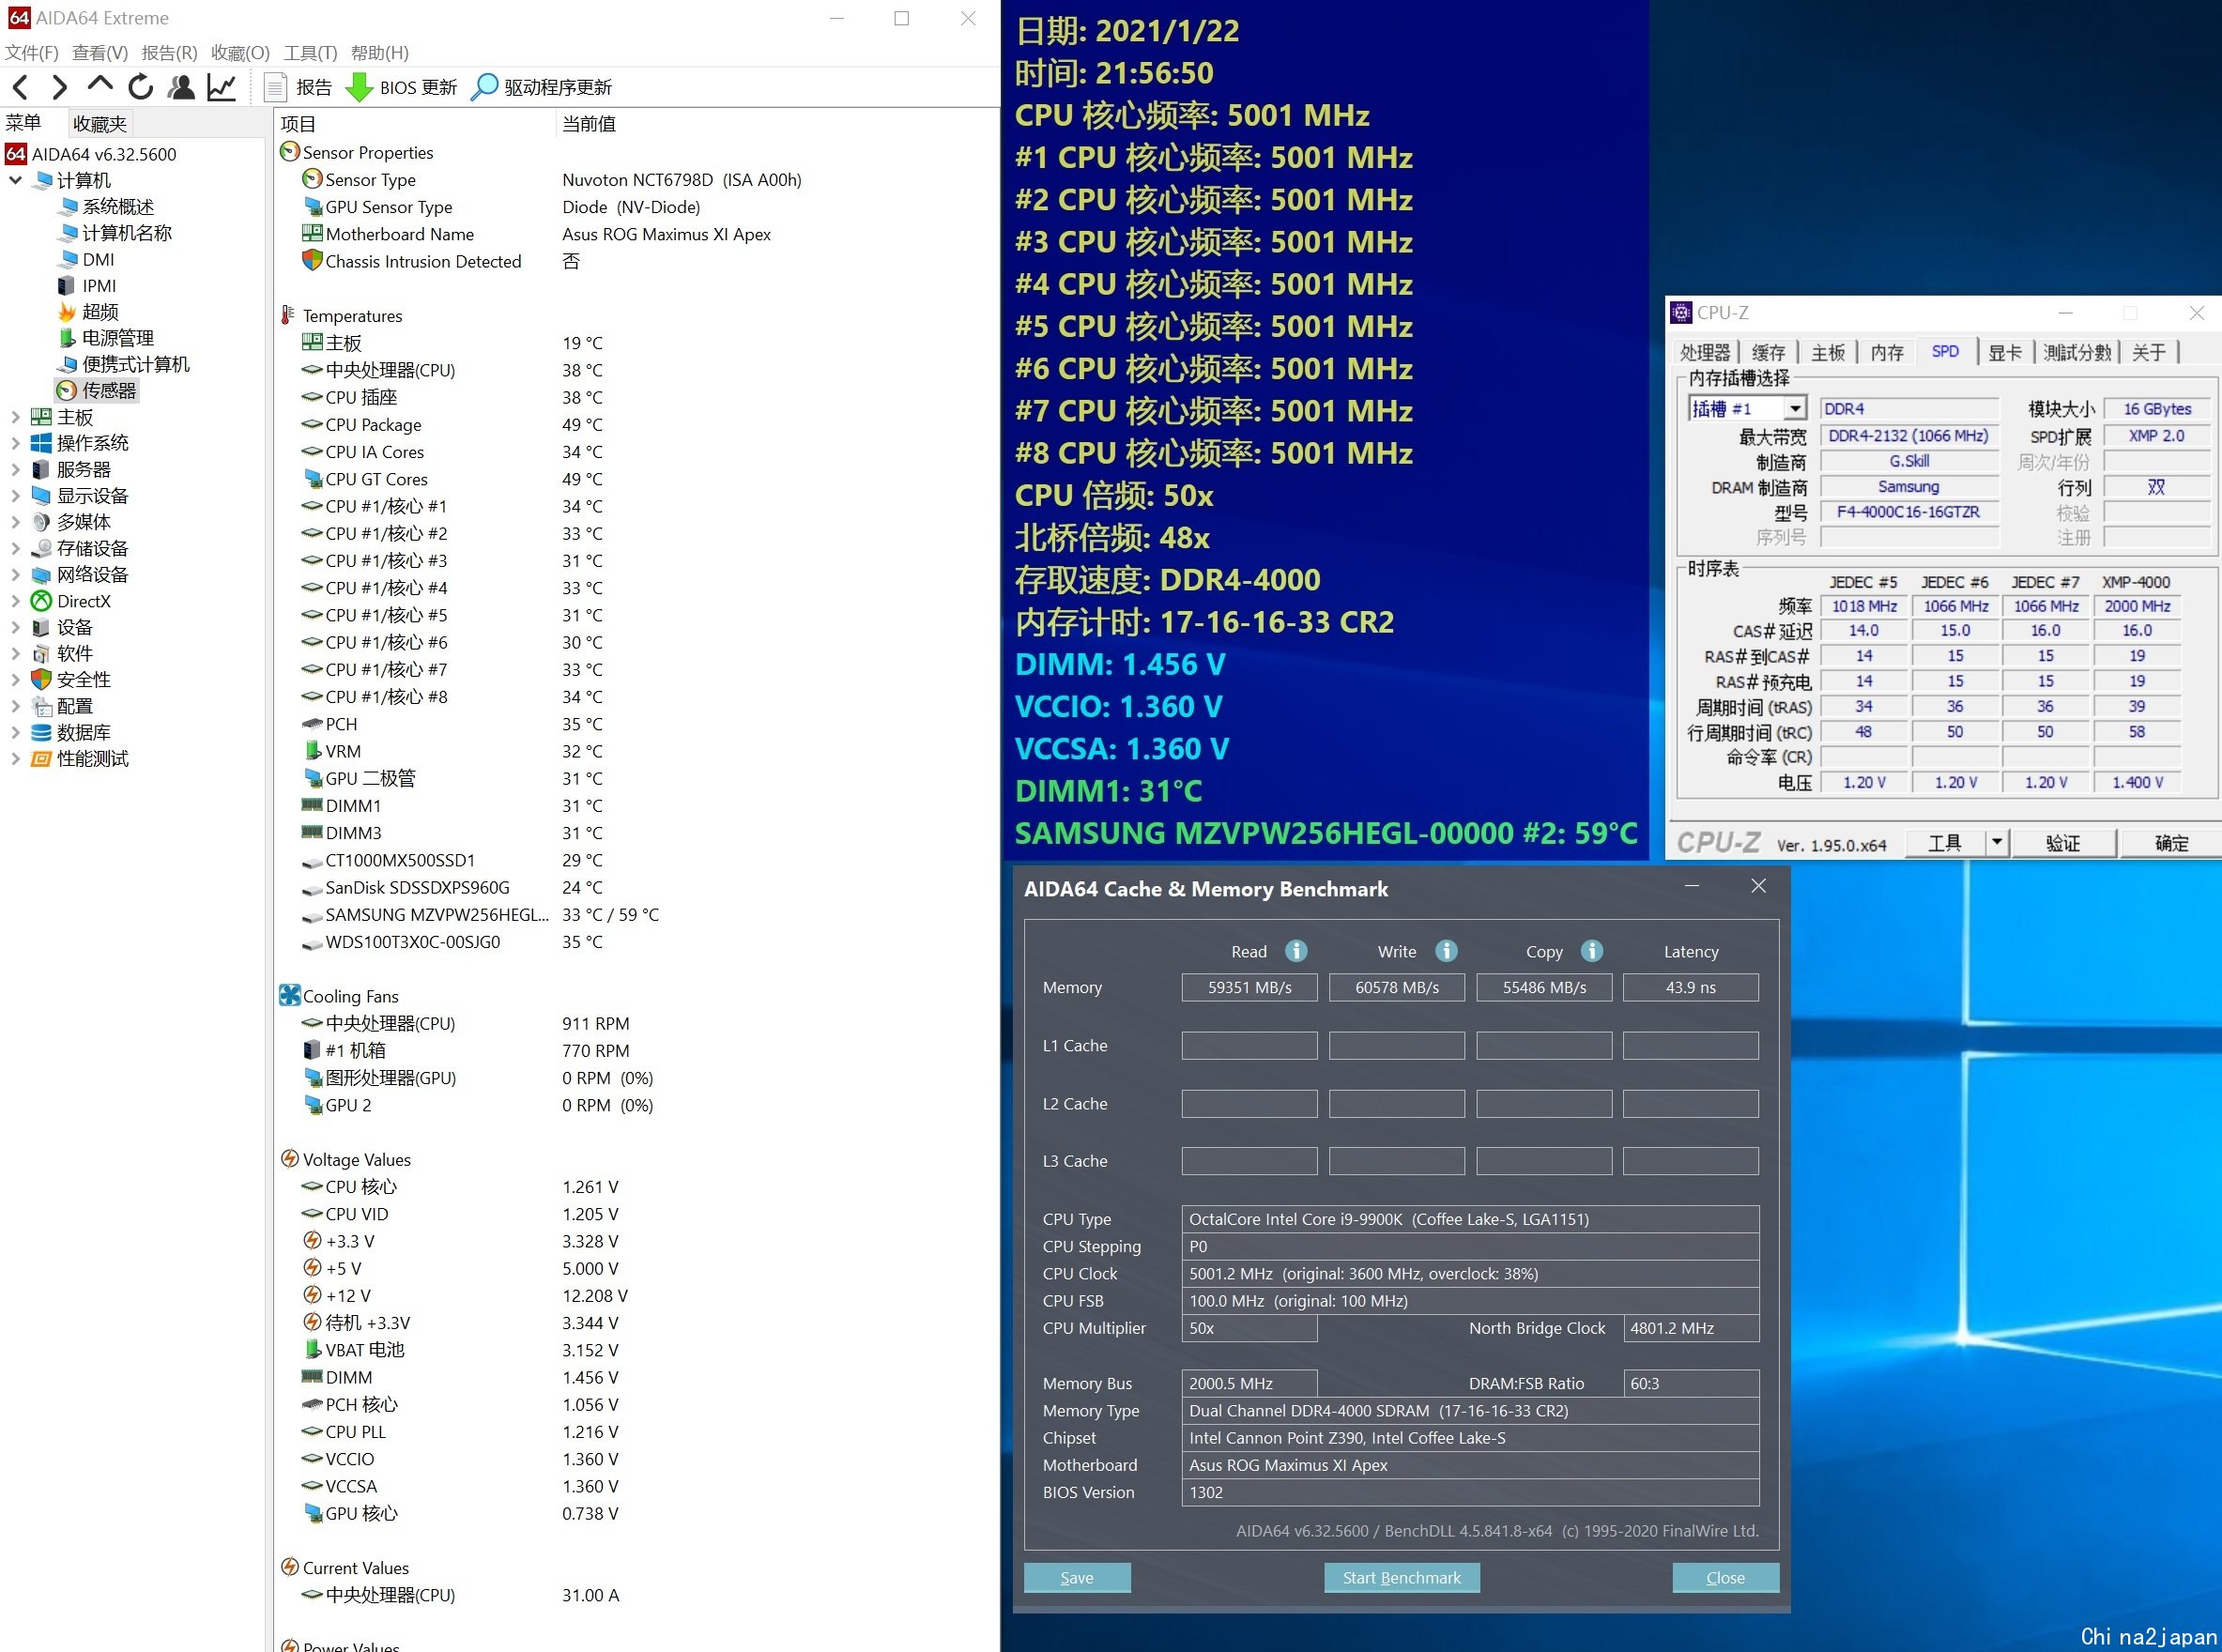Expand the 主板 tree node
The image size is (2222, 1652).
15,417
